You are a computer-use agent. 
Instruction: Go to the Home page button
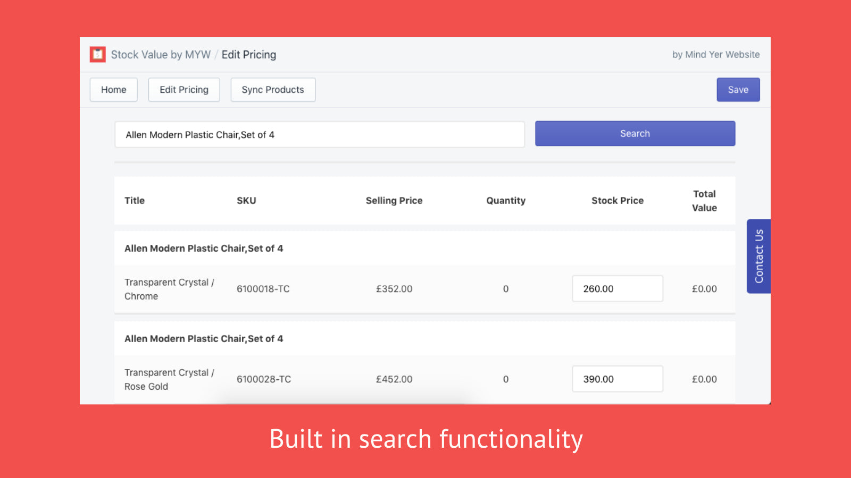click(114, 90)
